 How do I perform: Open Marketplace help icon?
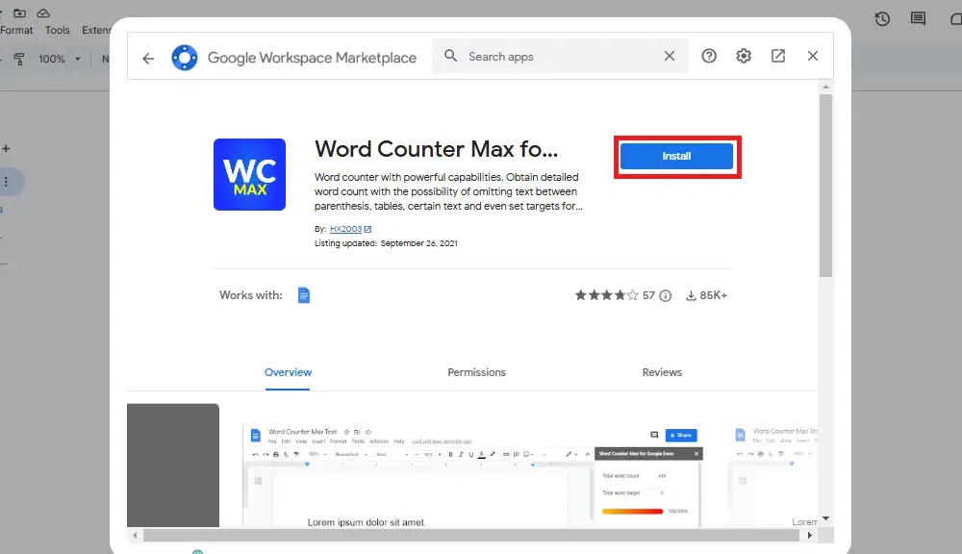709,56
